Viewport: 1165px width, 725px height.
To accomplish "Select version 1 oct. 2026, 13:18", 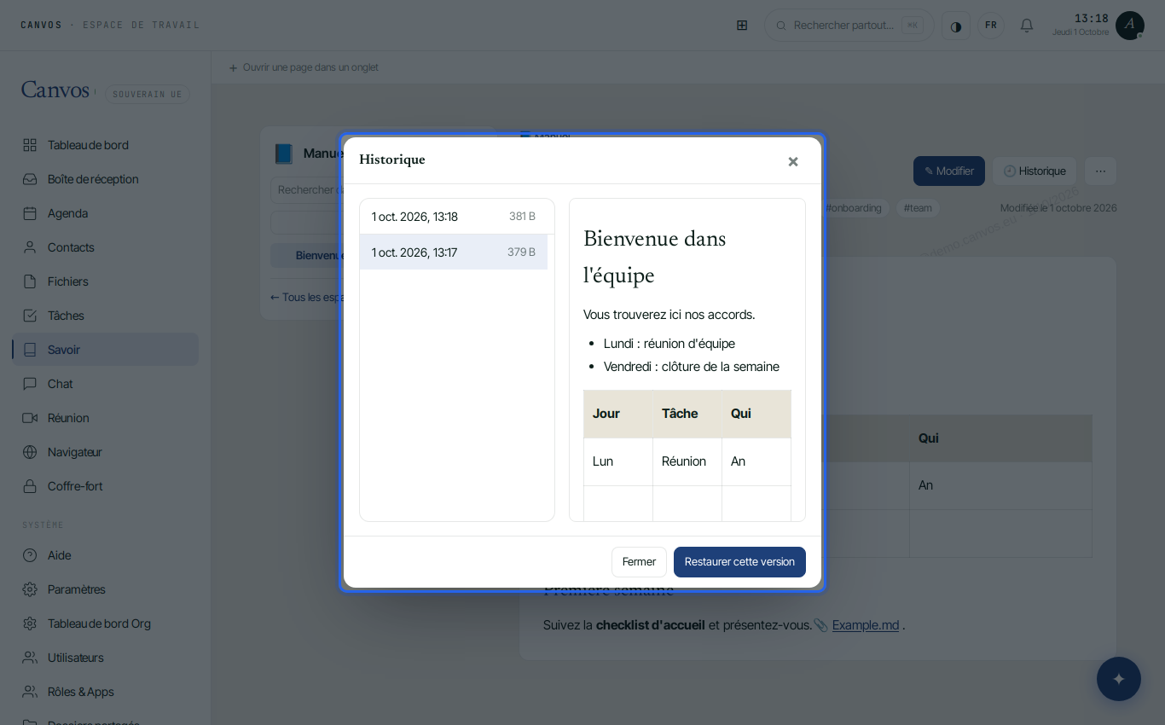I will [x=457, y=217].
